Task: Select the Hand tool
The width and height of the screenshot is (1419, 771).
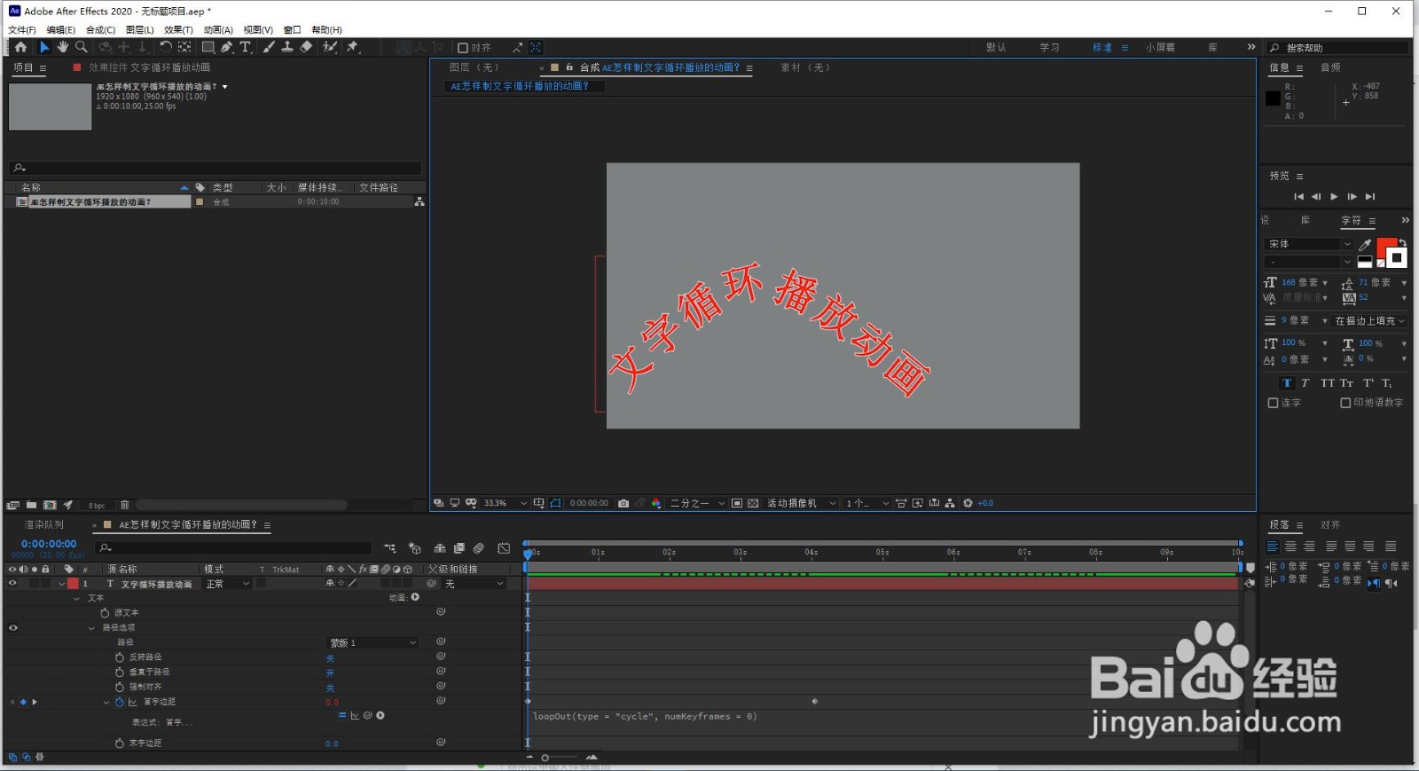Action: click(x=63, y=47)
